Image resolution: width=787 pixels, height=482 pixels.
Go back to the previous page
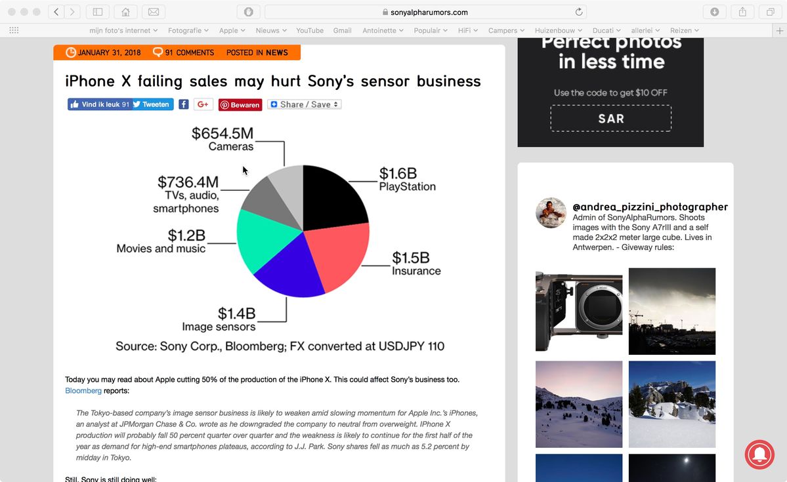click(x=56, y=12)
